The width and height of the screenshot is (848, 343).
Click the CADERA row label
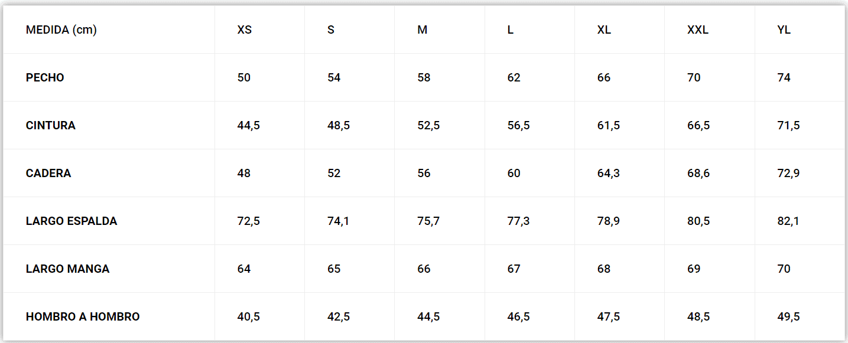coord(48,174)
